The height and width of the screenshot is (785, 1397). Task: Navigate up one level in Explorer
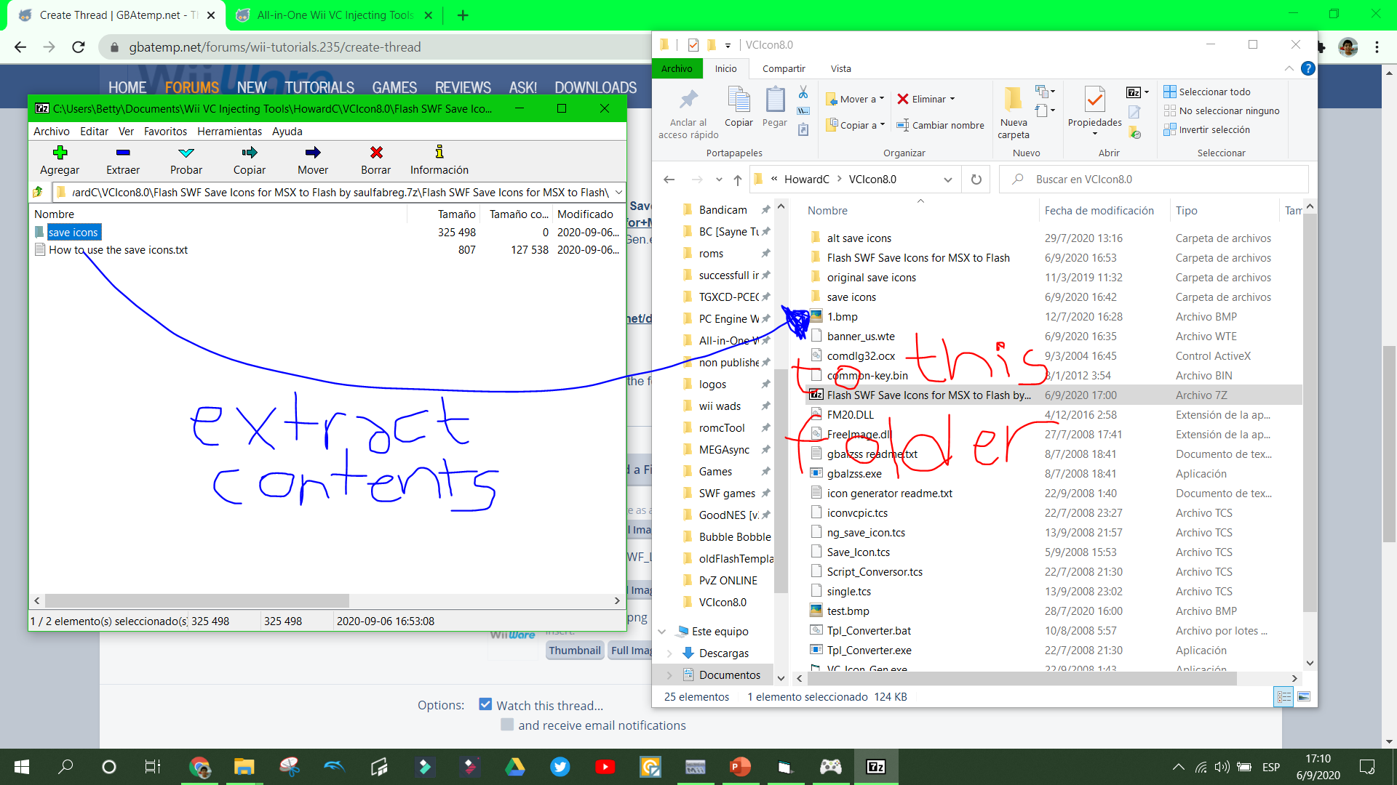point(738,180)
